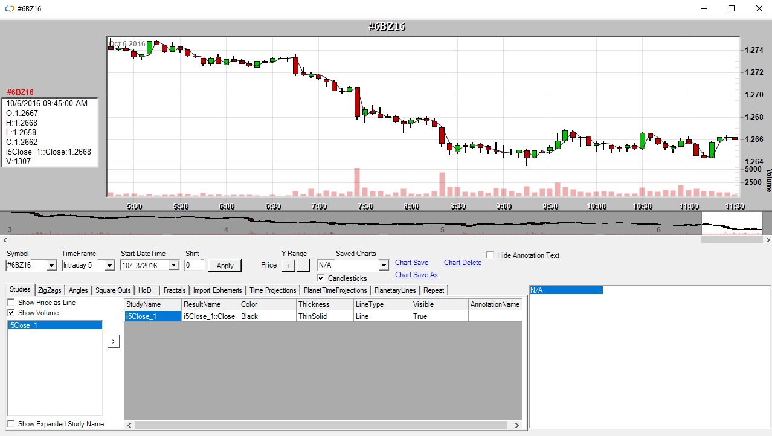Toggle the Candlesticks checkbox

(321, 278)
